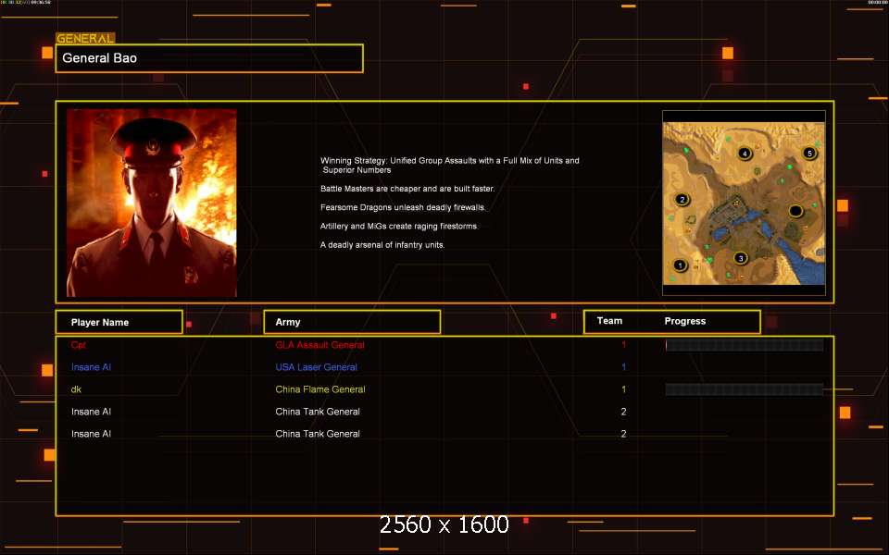Select the blue Insane AI player name
The height and width of the screenshot is (555, 889).
pos(92,367)
